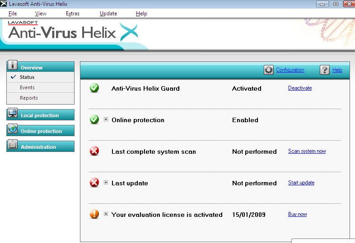Click the Configuration link

pyautogui.click(x=290, y=70)
